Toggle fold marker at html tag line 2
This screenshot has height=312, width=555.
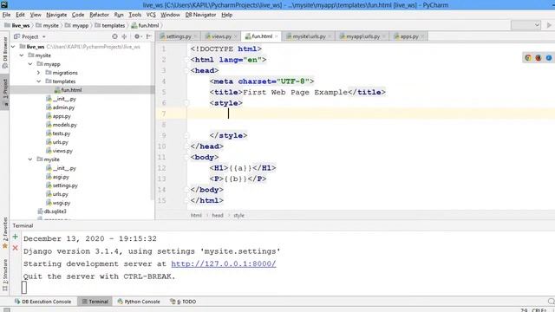coord(186,60)
